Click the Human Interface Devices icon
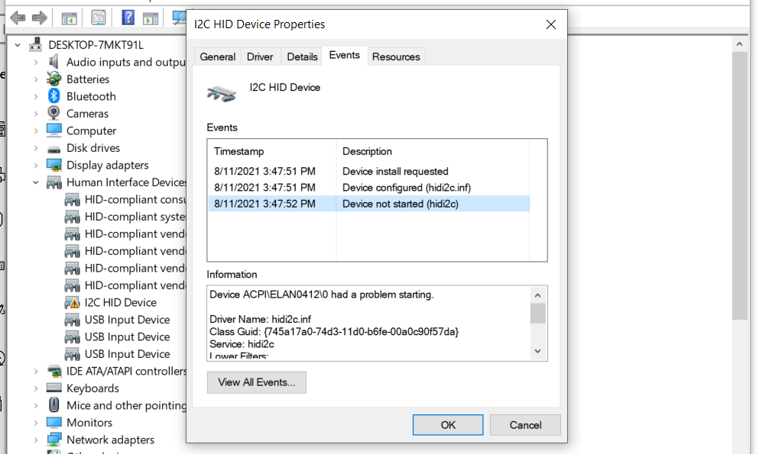The width and height of the screenshot is (759, 454). pos(54,182)
